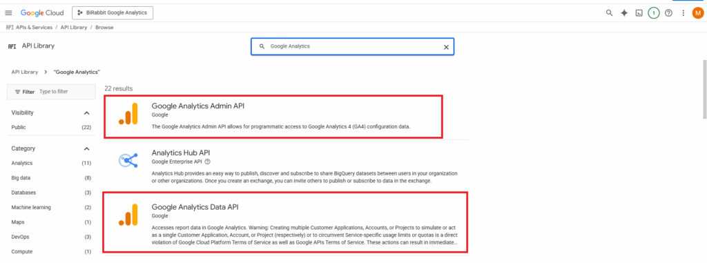Collapse the Category section
Screen dimensions: 707x263
[86, 148]
